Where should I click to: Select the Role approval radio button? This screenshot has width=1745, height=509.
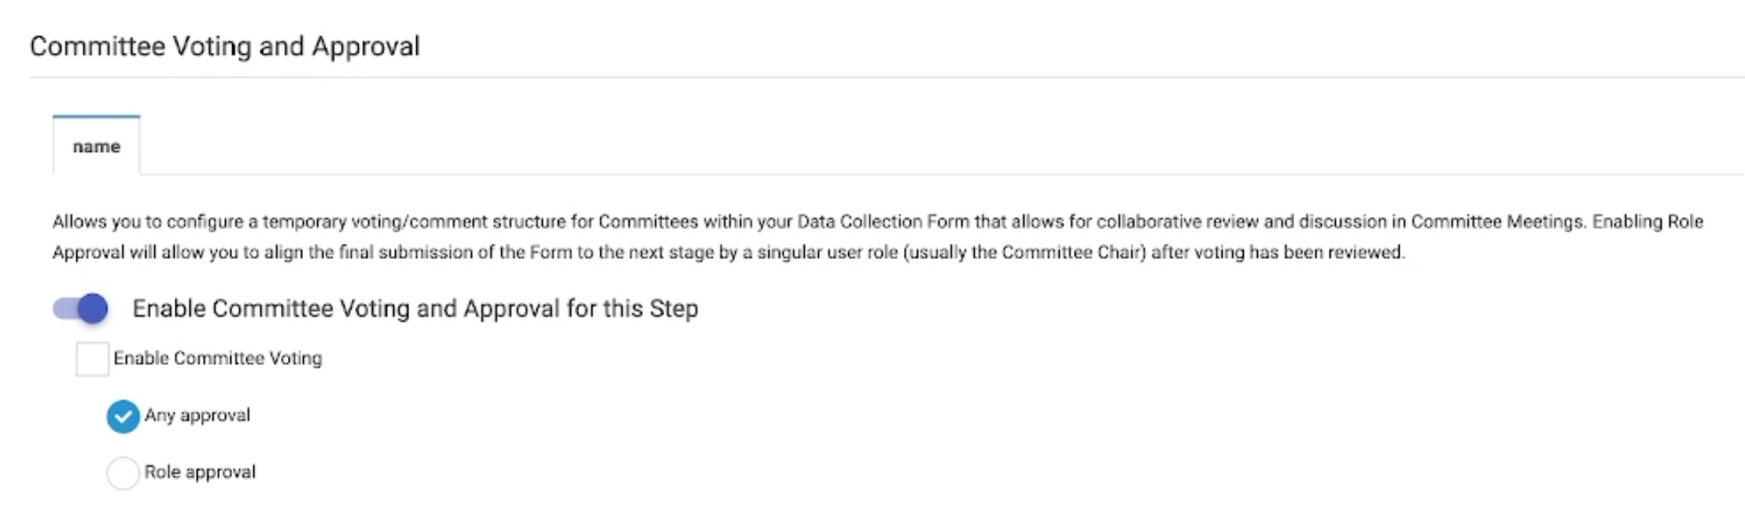(123, 473)
